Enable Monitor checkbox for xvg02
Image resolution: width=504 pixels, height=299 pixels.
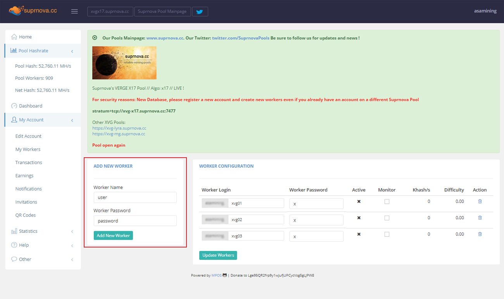pyautogui.click(x=387, y=218)
